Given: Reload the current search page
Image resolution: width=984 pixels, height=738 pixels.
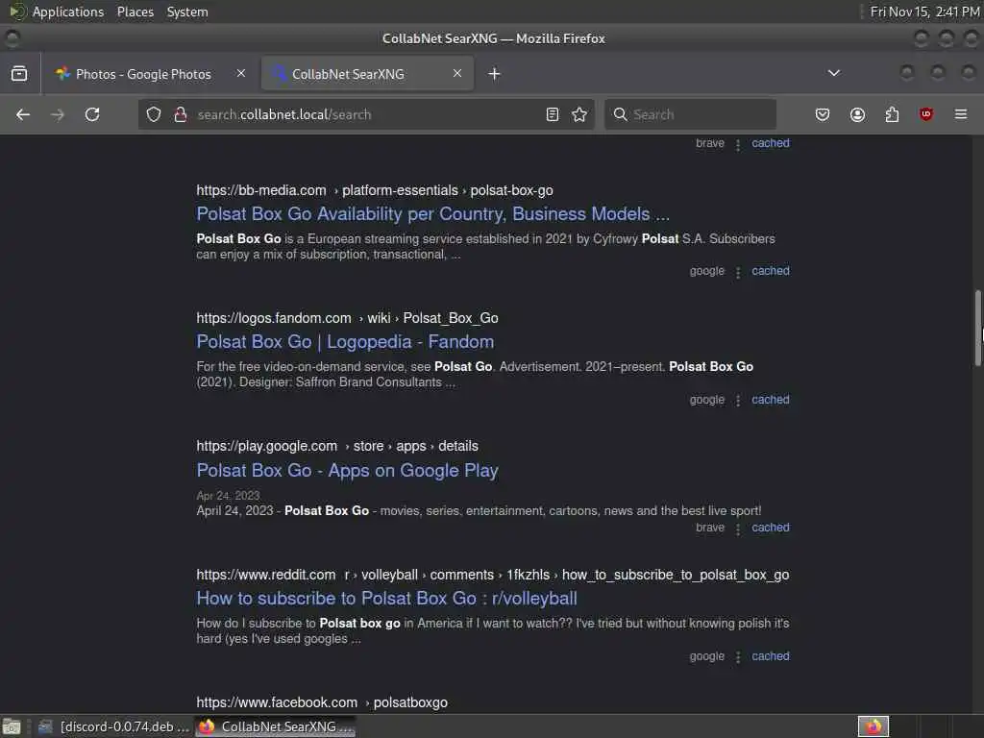Looking at the screenshot, I should pyautogui.click(x=92, y=114).
